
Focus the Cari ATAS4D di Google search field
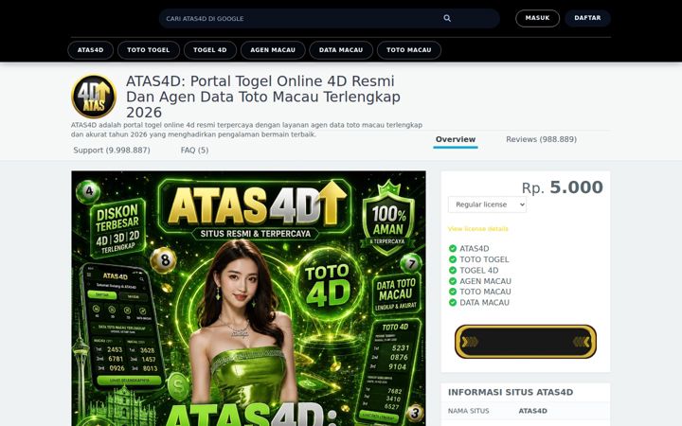[329, 19]
